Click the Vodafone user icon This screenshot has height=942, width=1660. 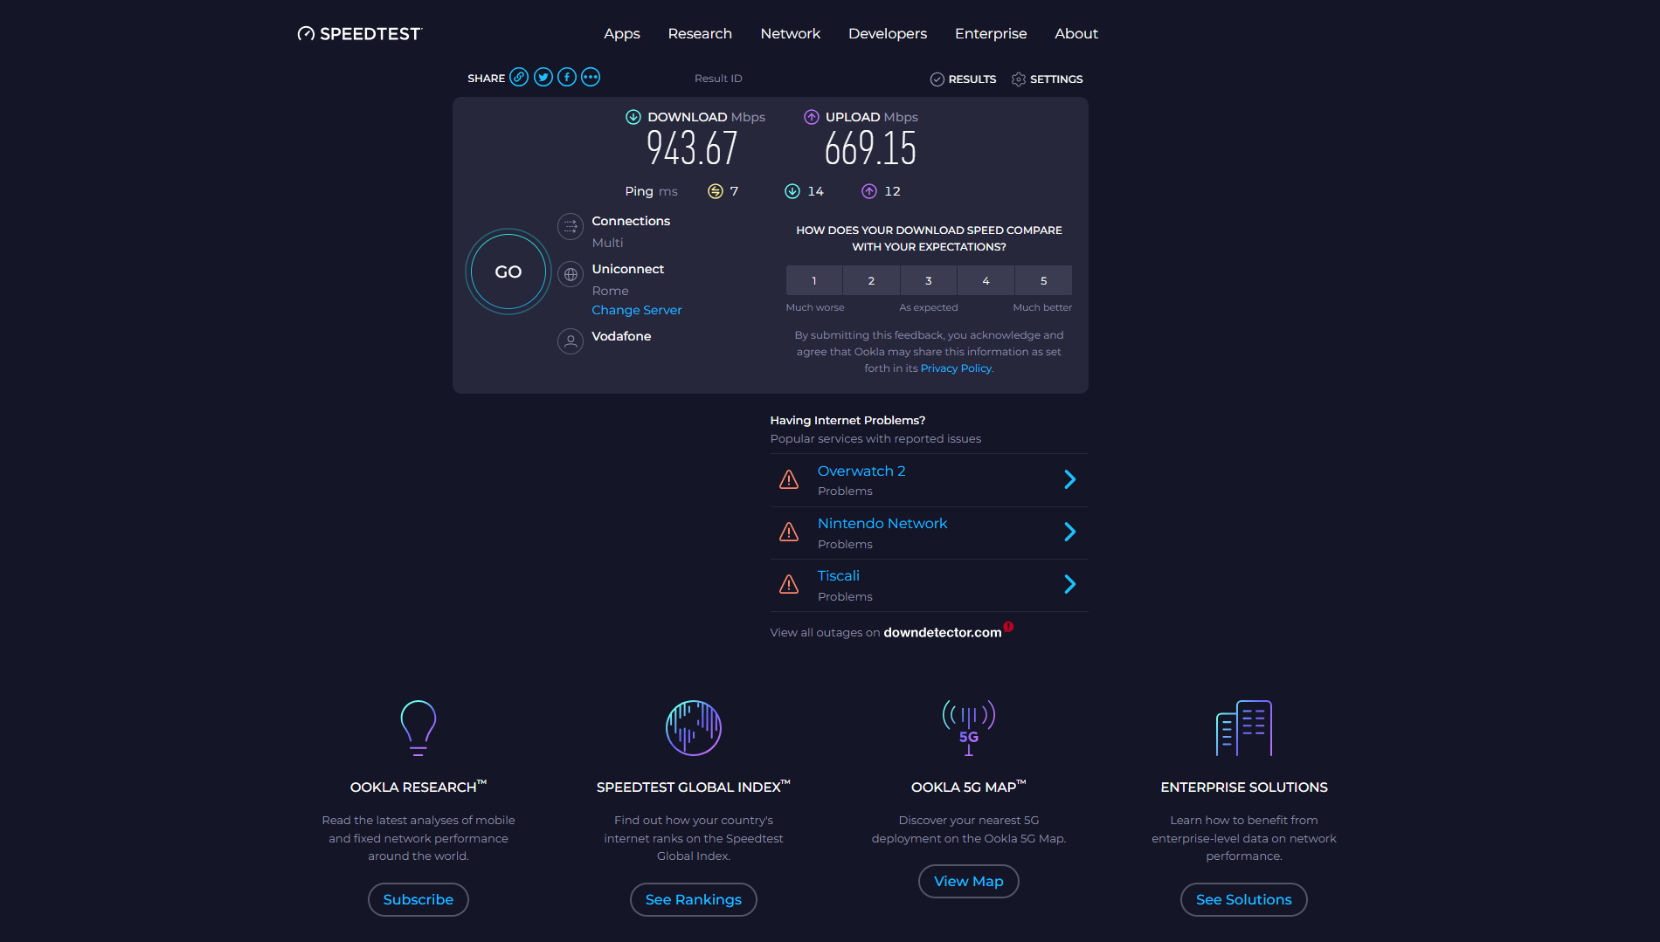[571, 341]
